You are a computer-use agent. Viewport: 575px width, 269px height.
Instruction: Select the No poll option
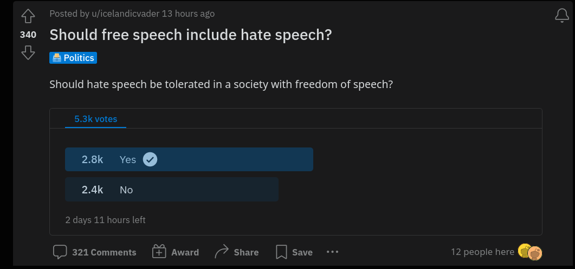172,189
